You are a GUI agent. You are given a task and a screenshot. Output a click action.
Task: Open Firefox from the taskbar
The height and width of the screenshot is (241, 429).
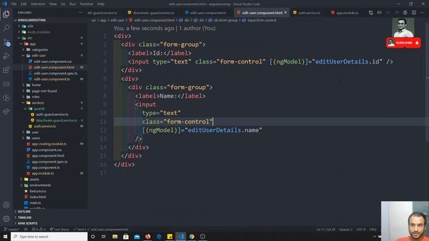(x=147, y=236)
